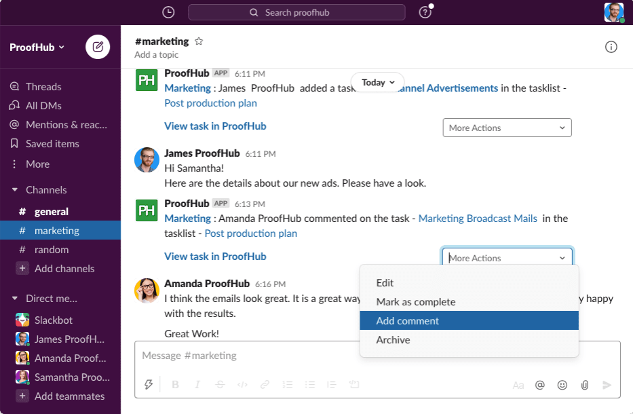Open All DMs in sidebar
The width and height of the screenshot is (633, 414).
pyautogui.click(x=43, y=105)
